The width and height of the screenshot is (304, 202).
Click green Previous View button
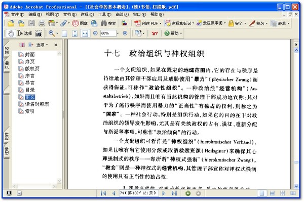(188, 193)
